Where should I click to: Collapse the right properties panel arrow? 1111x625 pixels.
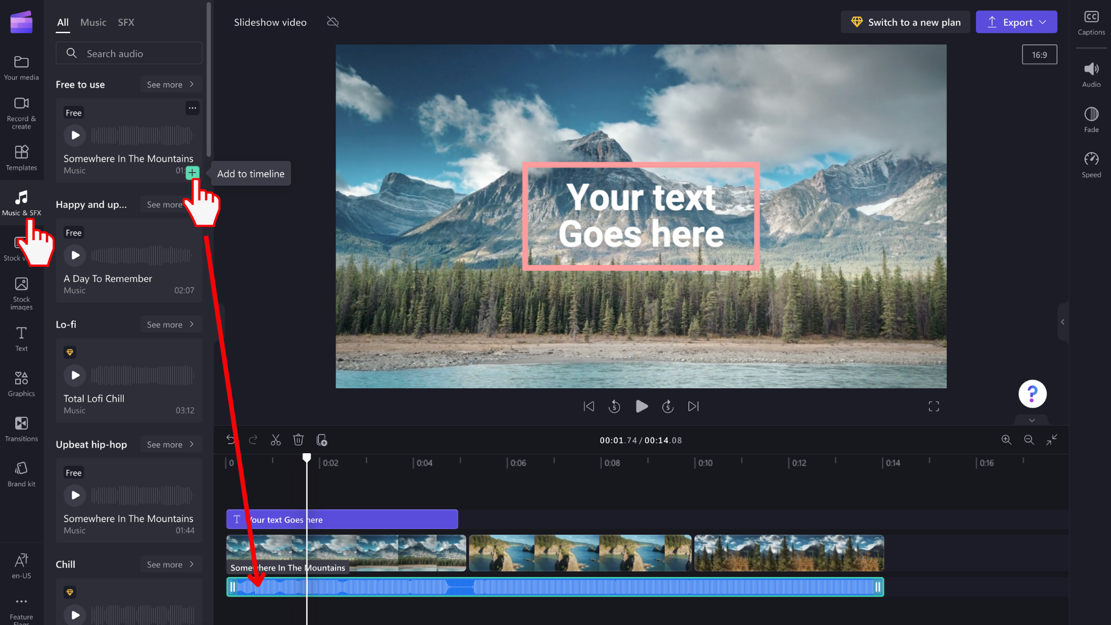pos(1062,322)
